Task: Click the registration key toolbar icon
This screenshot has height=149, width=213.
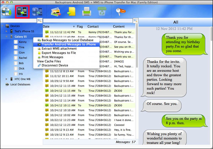Action: (120, 12)
